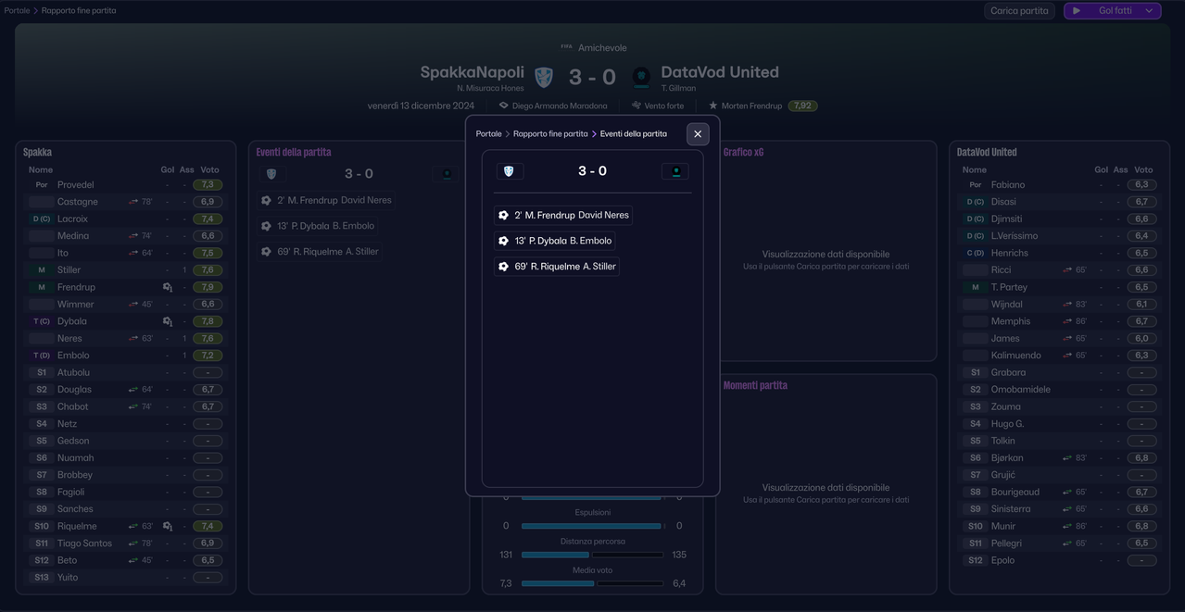The height and width of the screenshot is (612, 1185).
Task: Click the Gol column header in DataVod United panel
Action: coord(1101,170)
